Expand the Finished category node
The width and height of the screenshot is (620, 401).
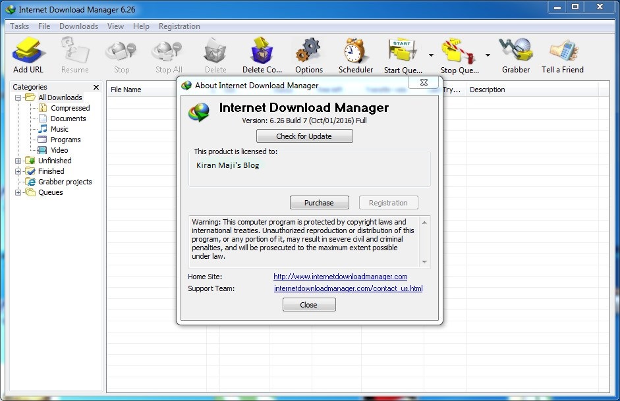(x=18, y=171)
